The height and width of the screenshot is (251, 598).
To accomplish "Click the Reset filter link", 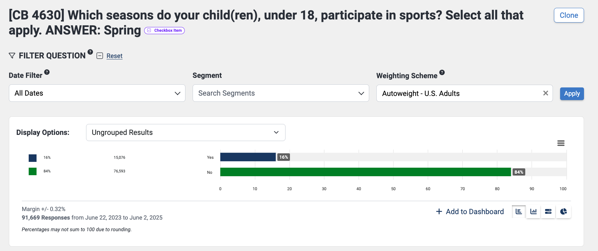I will coord(114,56).
